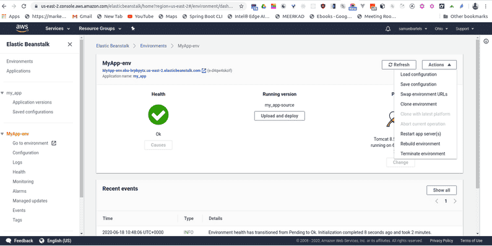This screenshot has height=246, width=492.
Task: Click the AWS logo home icon
Action: [x=22, y=29]
